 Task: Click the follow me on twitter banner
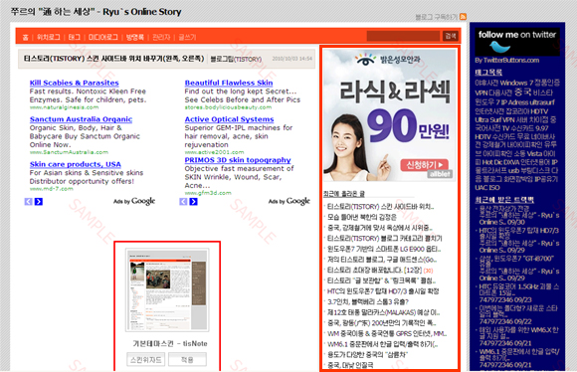(517, 42)
